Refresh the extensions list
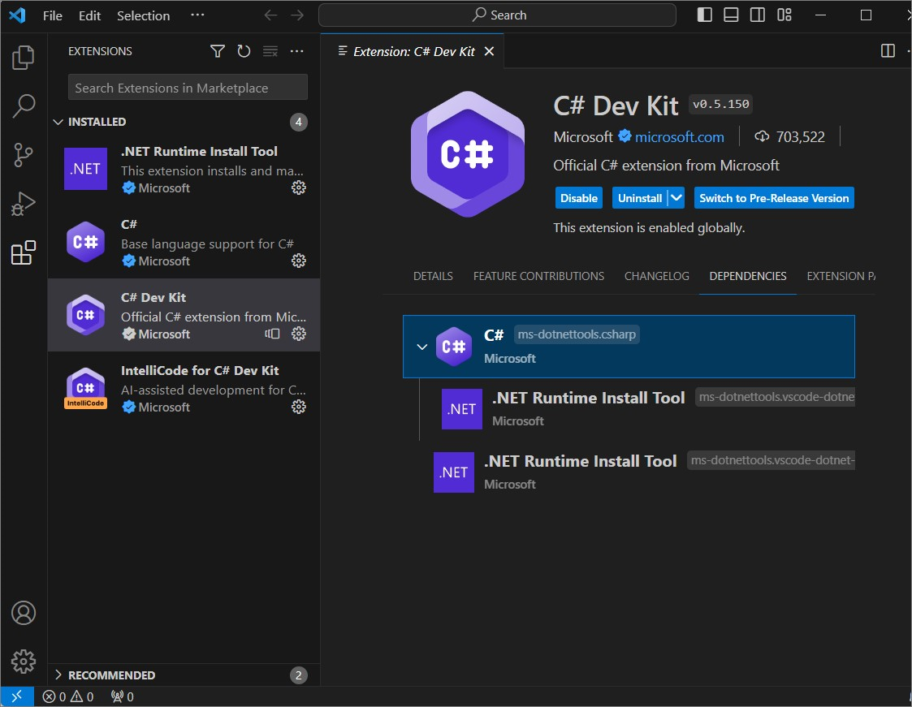The image size is (912, 707). coord(244,51)
